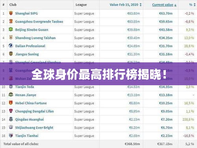197x148 pixels.
Task: Select the €39.88m February value cell
Action: click(134, 30)
